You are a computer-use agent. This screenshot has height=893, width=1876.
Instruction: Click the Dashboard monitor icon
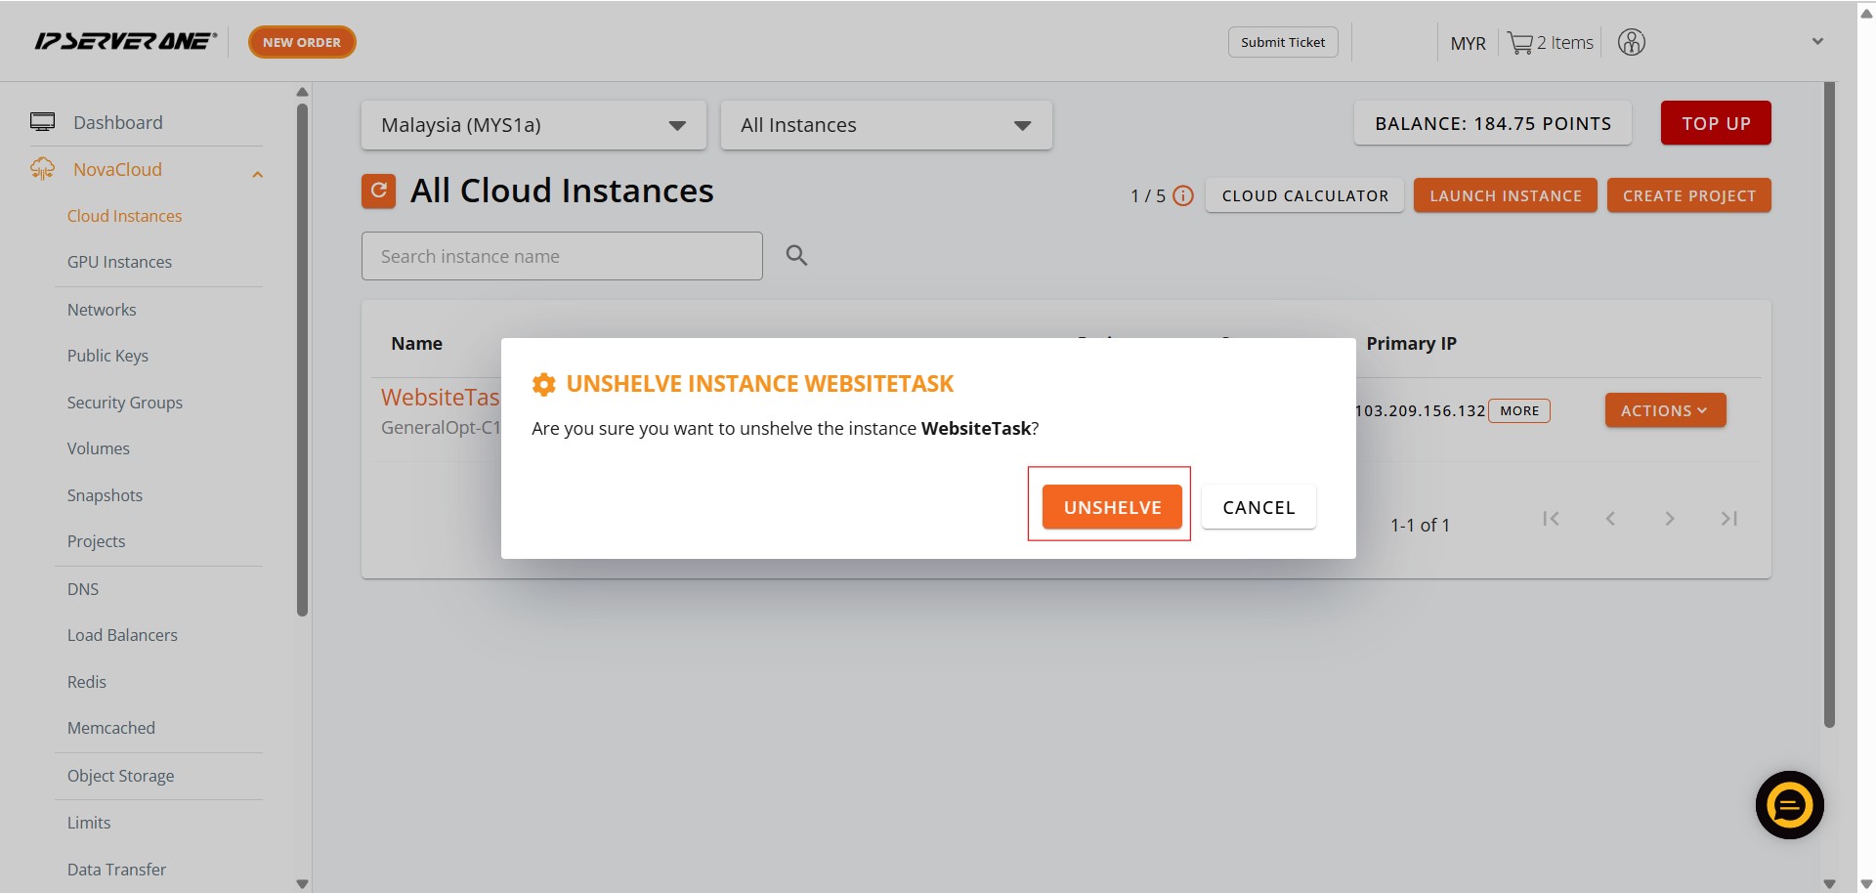click(42, 122)
